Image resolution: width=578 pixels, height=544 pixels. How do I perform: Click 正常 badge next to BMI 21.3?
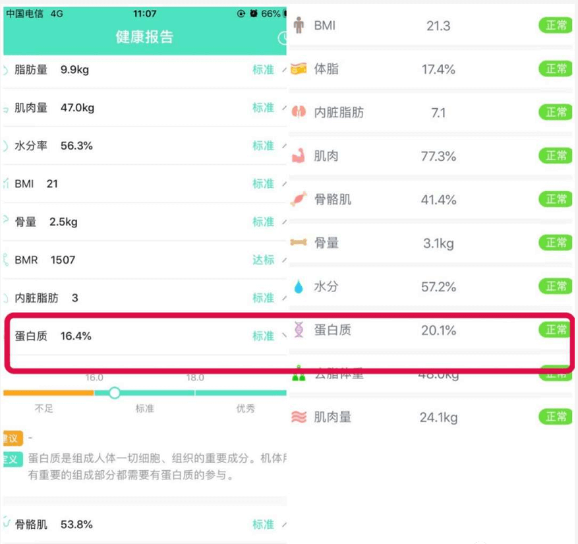pos(556,26)
